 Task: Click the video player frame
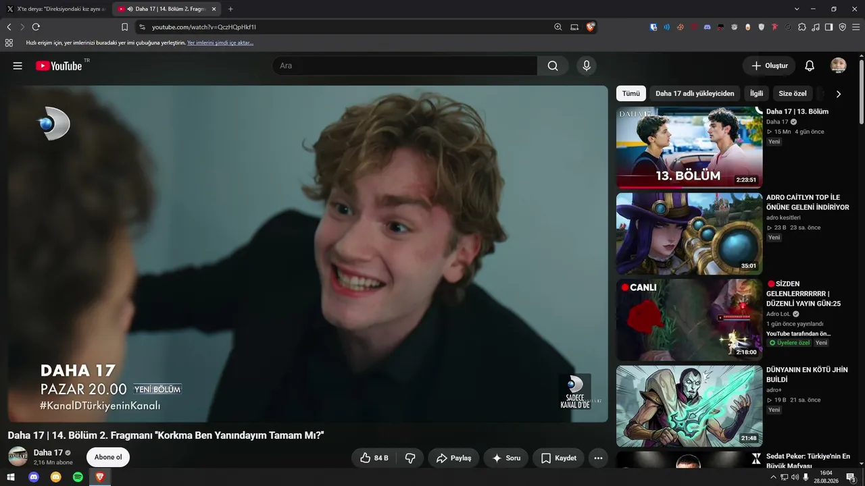point(308,254)
